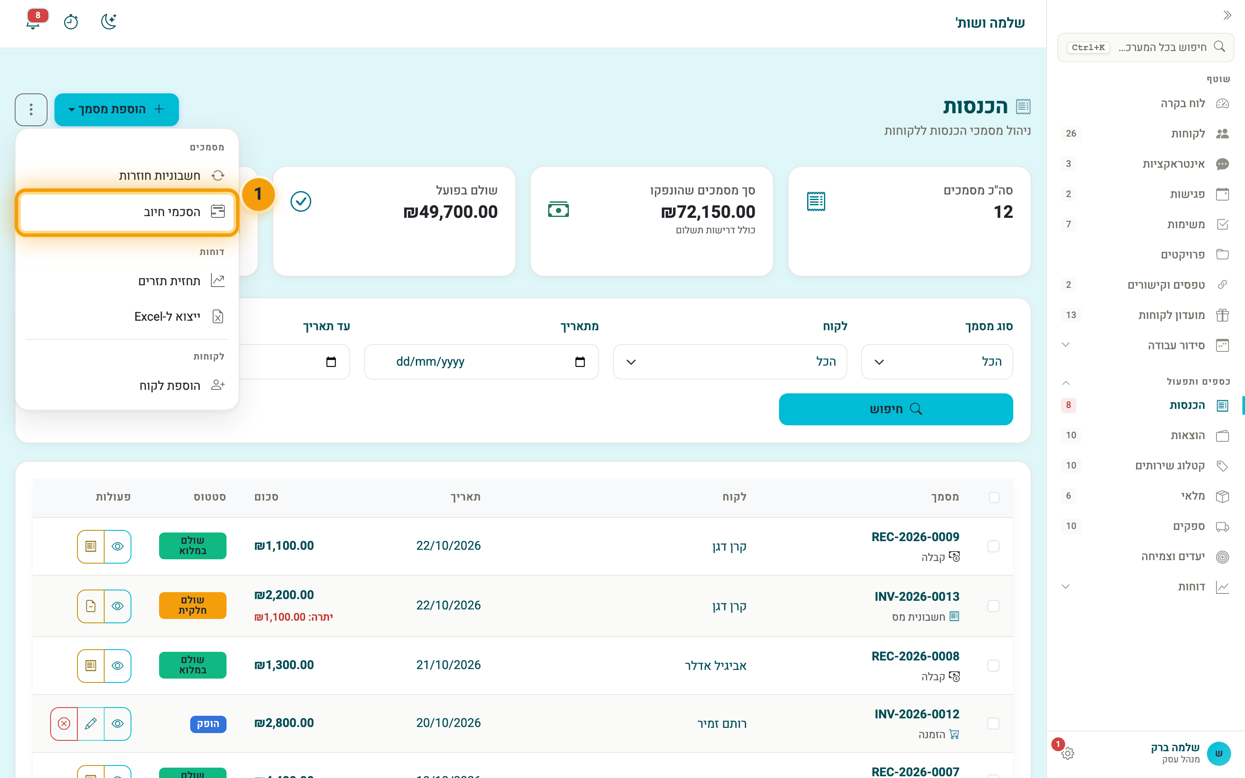
Task: View INV-2026-0012 using eye icon
Action: click(117, 724)
